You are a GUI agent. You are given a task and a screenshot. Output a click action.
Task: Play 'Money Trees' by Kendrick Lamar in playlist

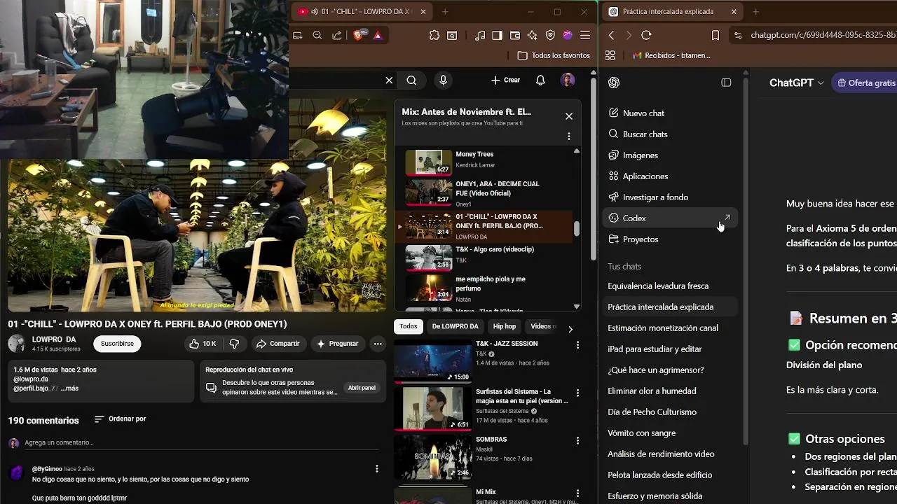tap(484, 162)
